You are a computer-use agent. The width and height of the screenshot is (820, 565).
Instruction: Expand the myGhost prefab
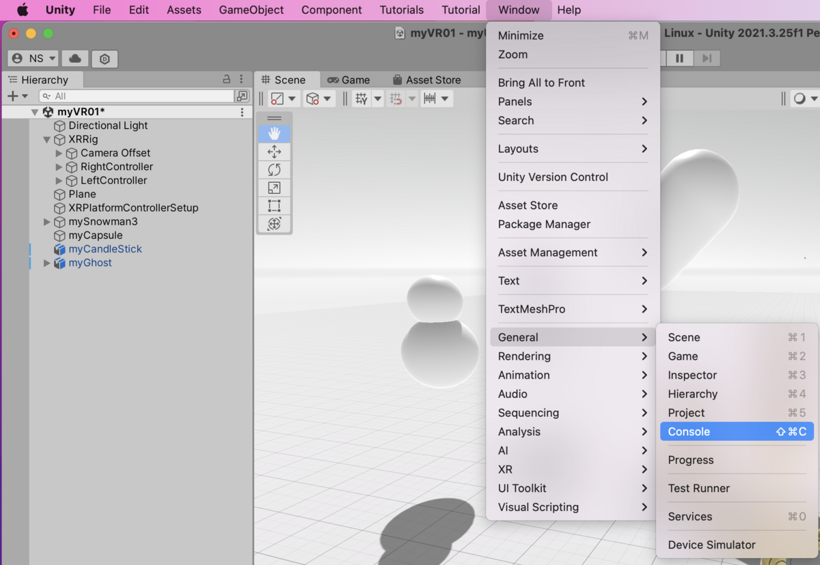coord(47,263)
